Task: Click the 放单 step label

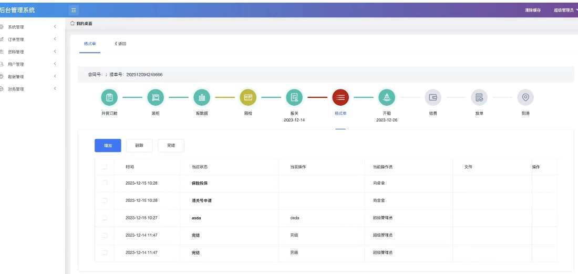Action: coord(479,114)
